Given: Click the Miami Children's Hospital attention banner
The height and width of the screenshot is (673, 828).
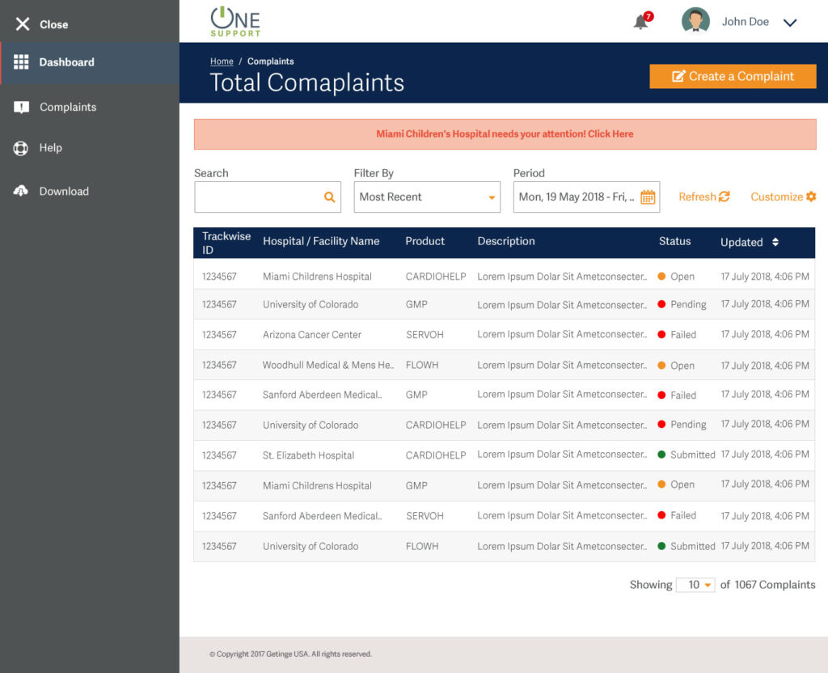Looking at the screenshot, I should tap(505, 134).
